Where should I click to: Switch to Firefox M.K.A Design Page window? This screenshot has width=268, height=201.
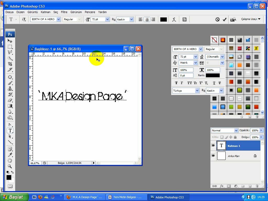(x=85, y=197)
